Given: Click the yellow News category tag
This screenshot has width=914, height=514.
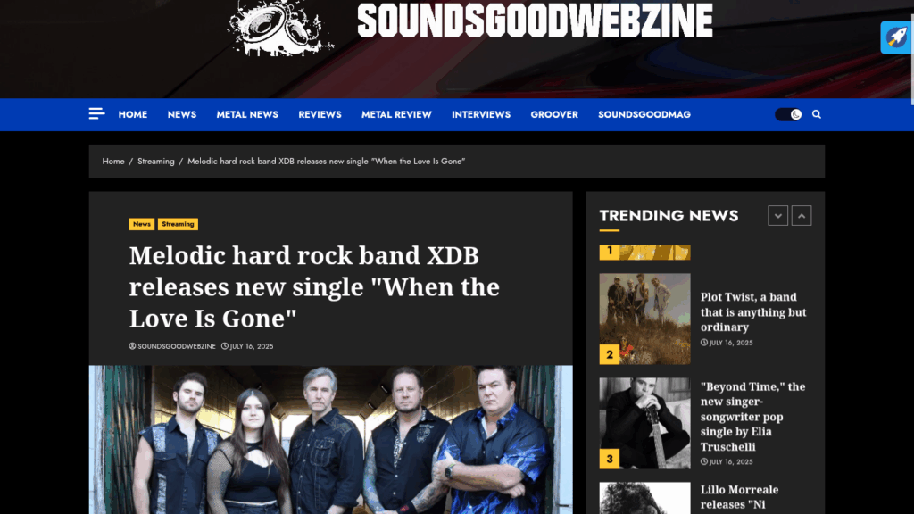Looking at the screenshot, I should 142,224.
